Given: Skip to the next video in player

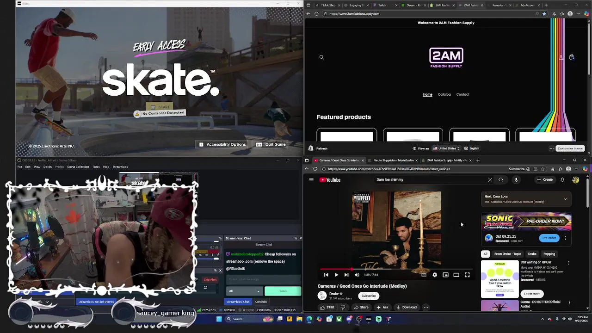Looking at the screenshot, I should (x=346, y=275).
